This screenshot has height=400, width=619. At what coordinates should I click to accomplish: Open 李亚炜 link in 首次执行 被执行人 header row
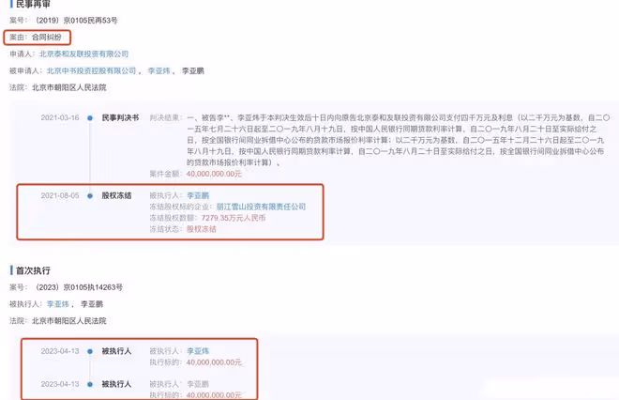tap(57, 304)
